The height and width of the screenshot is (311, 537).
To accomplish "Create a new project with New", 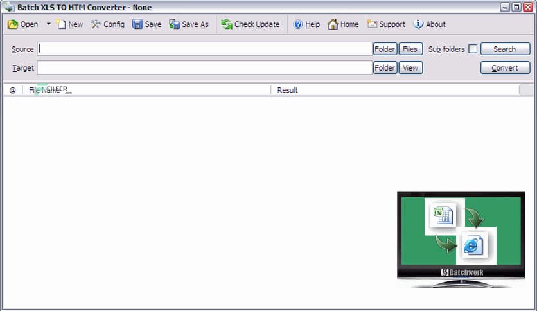I will tap(69, 24).
